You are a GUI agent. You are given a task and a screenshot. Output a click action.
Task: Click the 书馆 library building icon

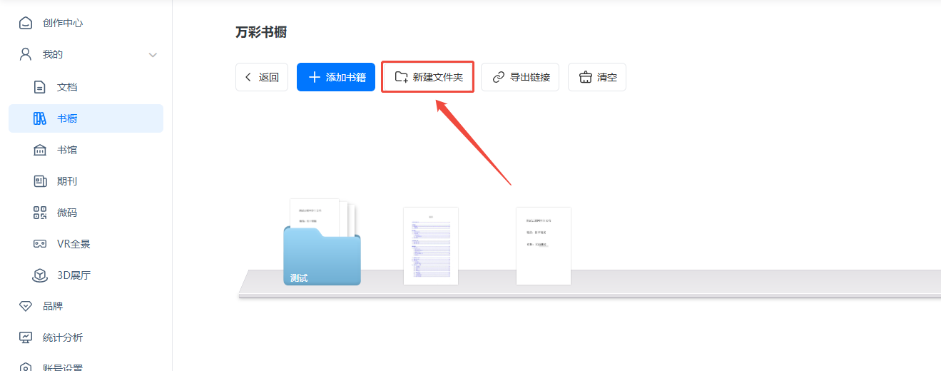pyautogui.click(x=41, y=150)
